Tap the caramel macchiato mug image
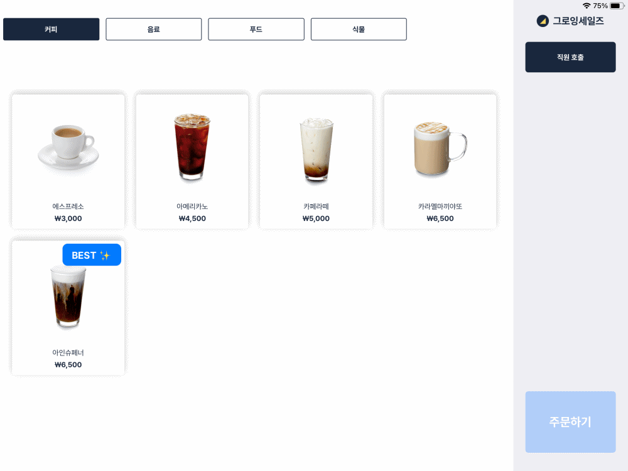Viewport: 628px width, 471px height. pyautogui.click(x=440, y=149)
